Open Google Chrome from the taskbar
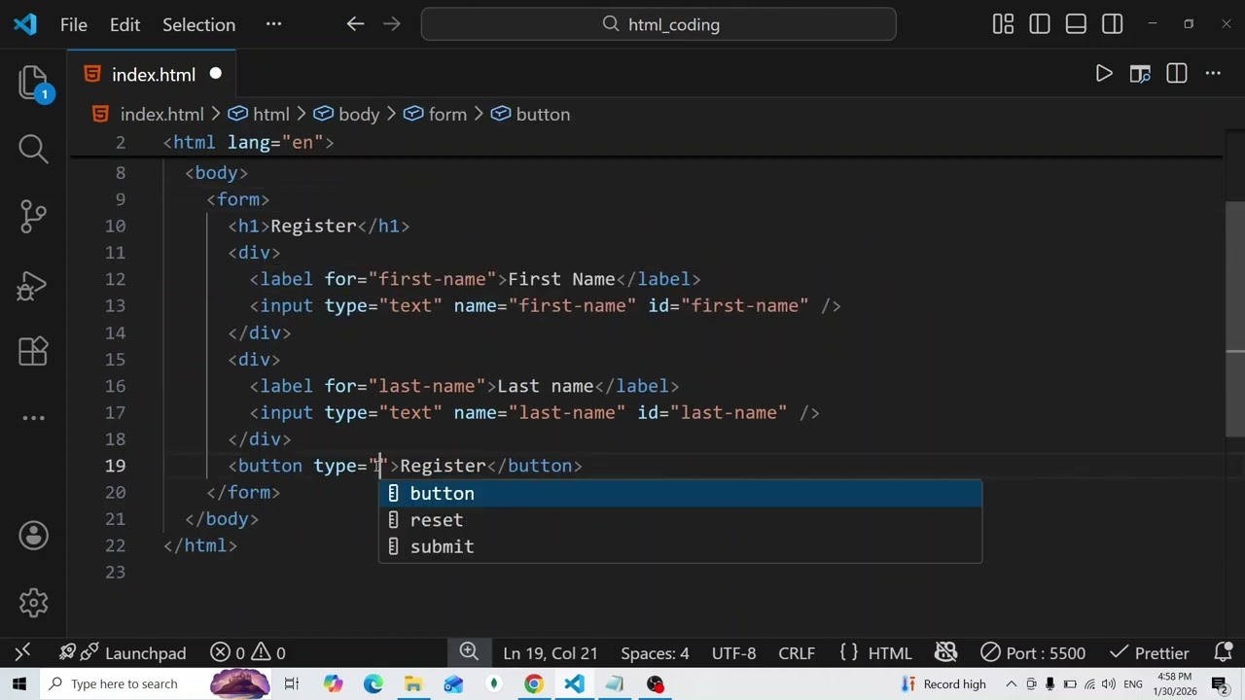 [x=533, y=683]
